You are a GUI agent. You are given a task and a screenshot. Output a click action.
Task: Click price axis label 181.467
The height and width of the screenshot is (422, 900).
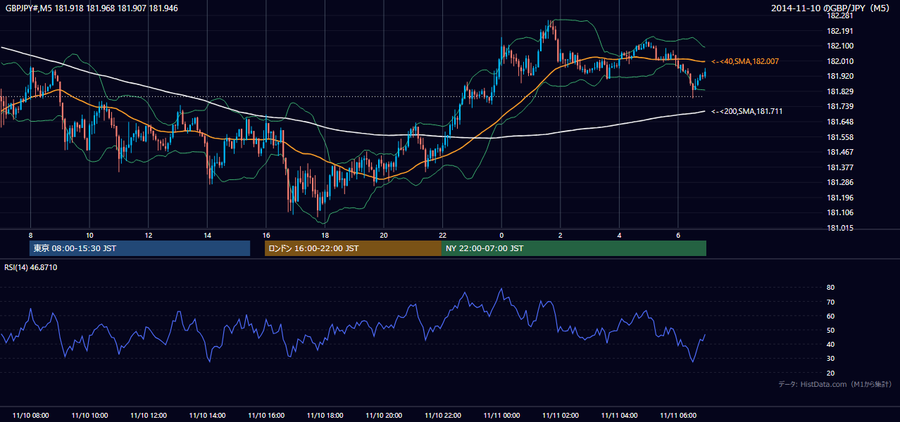tap(840, 152)
